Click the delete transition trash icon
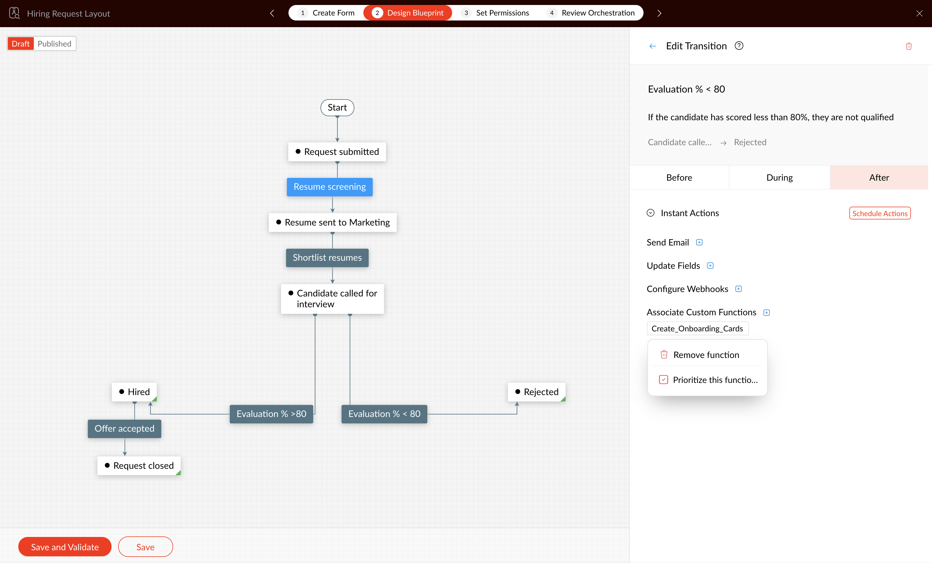Screen dimensions: 932x563 (x=908, y=46)
